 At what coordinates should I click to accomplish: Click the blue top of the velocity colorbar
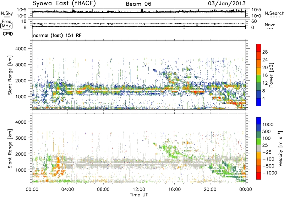click(x=259, y=121)
